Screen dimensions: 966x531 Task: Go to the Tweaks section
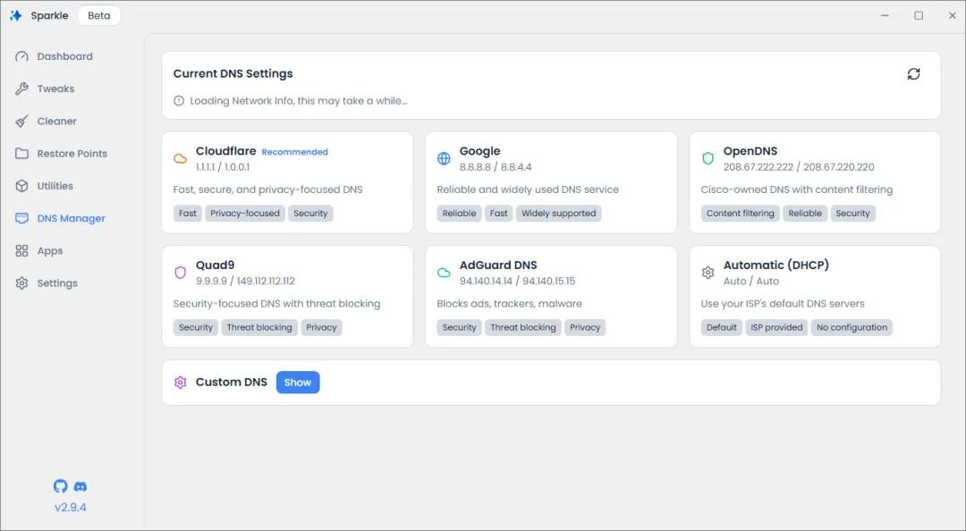click(55, 88)
